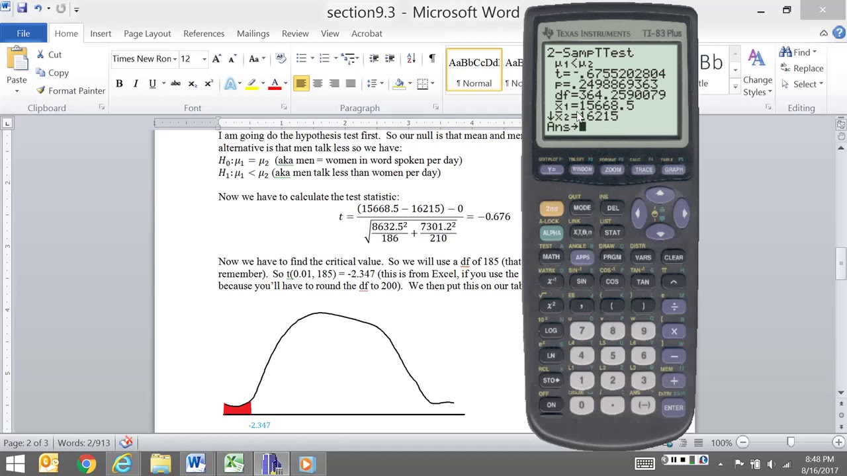Click the Paste clipboard icon

click(x=17, y=58)
